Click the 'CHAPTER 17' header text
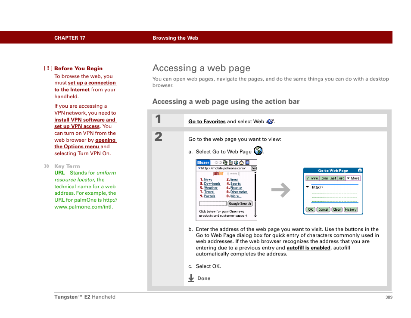This screenshot has width=411, height=318. tap(70, 38)
